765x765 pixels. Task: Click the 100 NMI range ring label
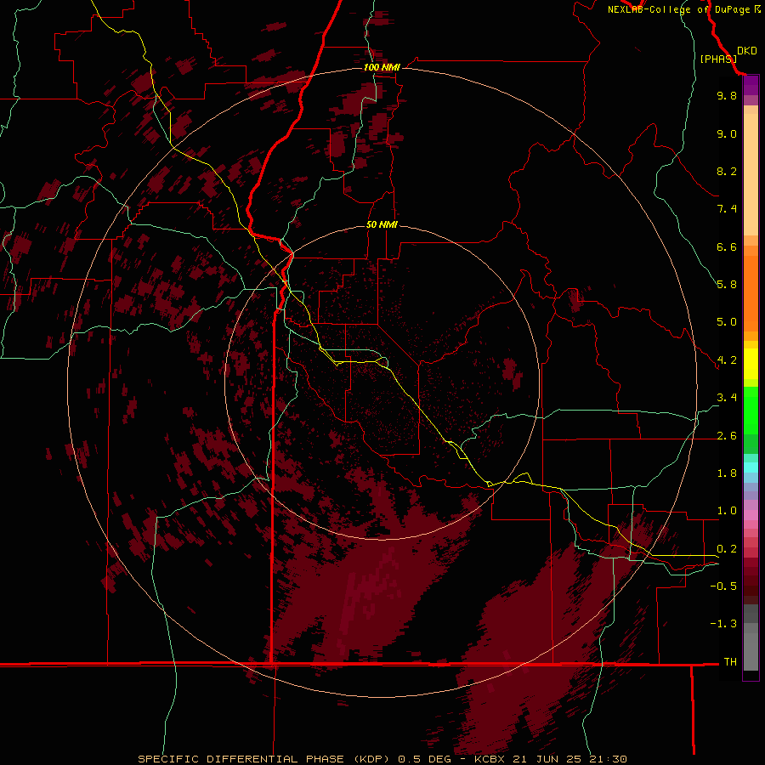(x=382, y=67)
